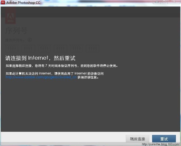This screenshot has height=146, width=181.
Task: Click the 重试 (Retry) button
Action: 164,139
